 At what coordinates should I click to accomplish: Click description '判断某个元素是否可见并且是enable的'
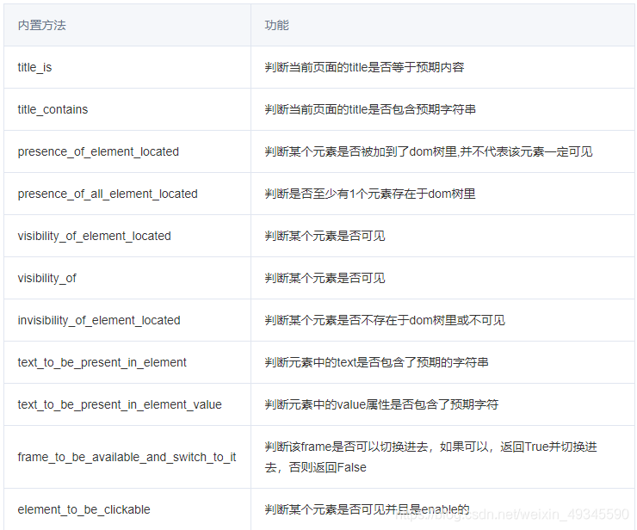pyautogui.click(x=367, y=509)
